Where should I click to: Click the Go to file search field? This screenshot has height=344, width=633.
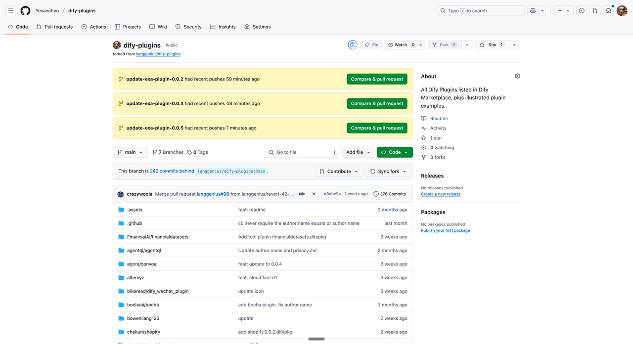(x=302, y=152)
